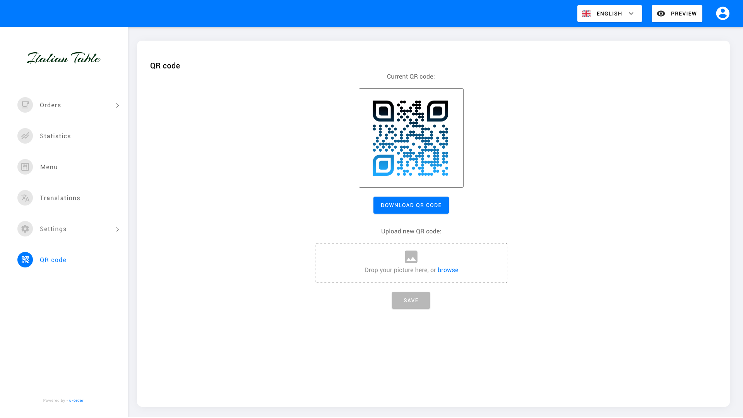Open the Translations menu item

coord(60,198)
